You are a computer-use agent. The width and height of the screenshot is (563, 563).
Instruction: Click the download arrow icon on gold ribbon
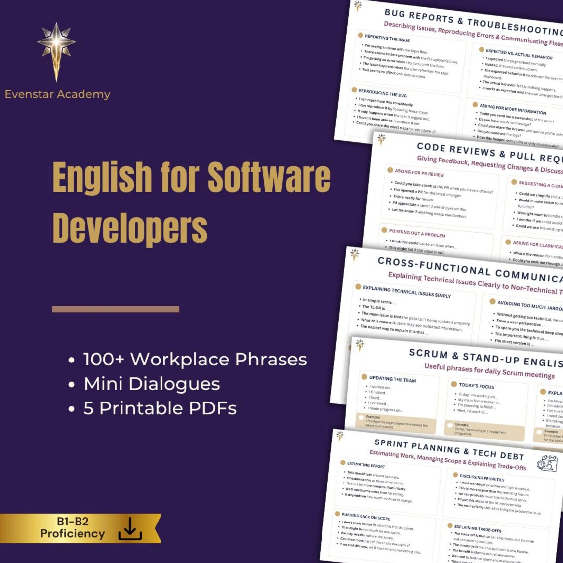[130, 529]
